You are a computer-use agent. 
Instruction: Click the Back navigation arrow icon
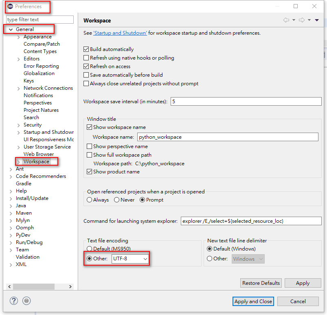pos(286,20)
